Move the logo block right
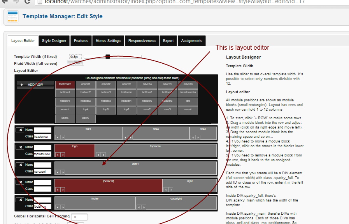 63,155
